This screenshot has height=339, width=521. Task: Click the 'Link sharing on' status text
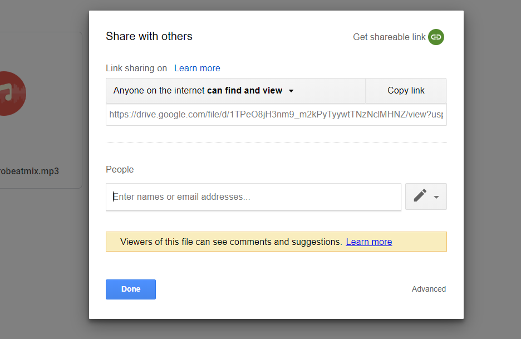136,68
